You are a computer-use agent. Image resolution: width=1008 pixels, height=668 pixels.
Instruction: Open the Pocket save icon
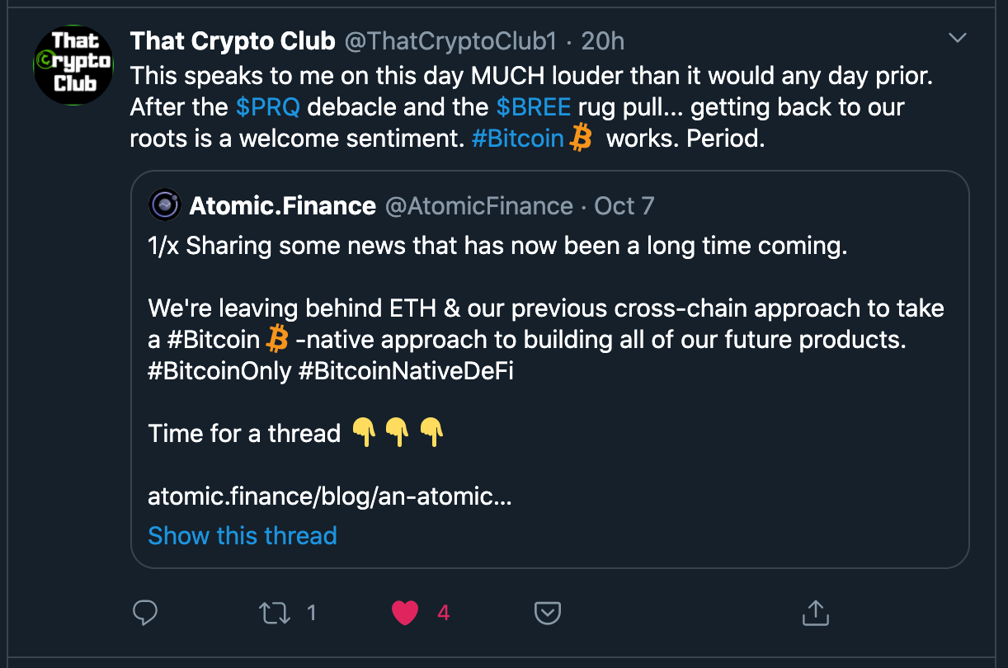pos(549,613)
